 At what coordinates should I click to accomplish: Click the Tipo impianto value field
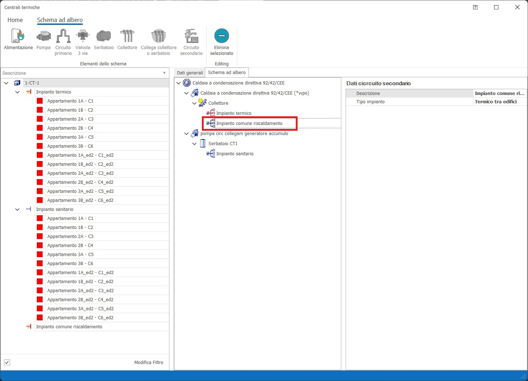pyautogui.click(x=499, y=102)
